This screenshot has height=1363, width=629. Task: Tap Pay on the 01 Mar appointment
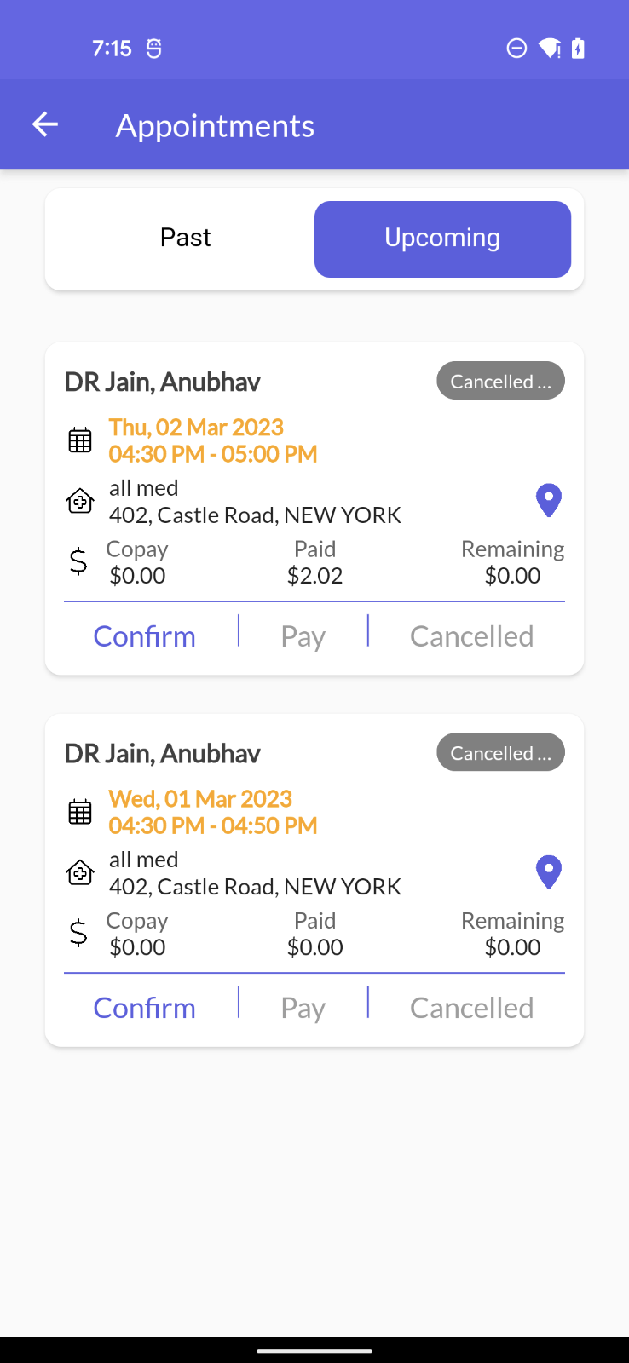[303, 1009]
